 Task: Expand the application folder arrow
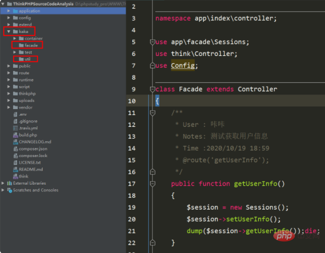[8, 11]
